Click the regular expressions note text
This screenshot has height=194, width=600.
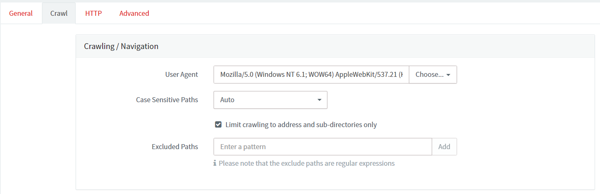coord(307,163)
